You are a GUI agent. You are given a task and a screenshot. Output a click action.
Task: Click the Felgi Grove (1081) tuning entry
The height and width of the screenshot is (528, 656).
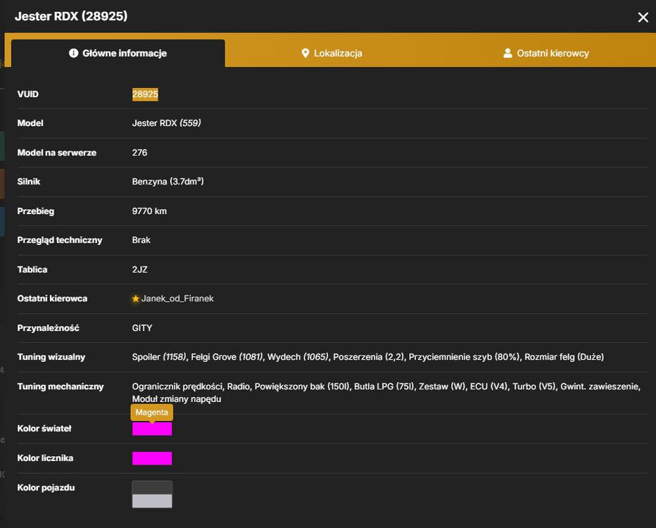[227, 357]
